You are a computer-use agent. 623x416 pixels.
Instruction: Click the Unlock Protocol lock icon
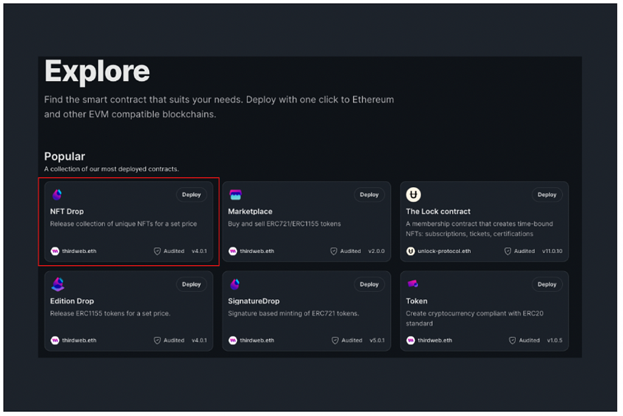click(413, 195)
